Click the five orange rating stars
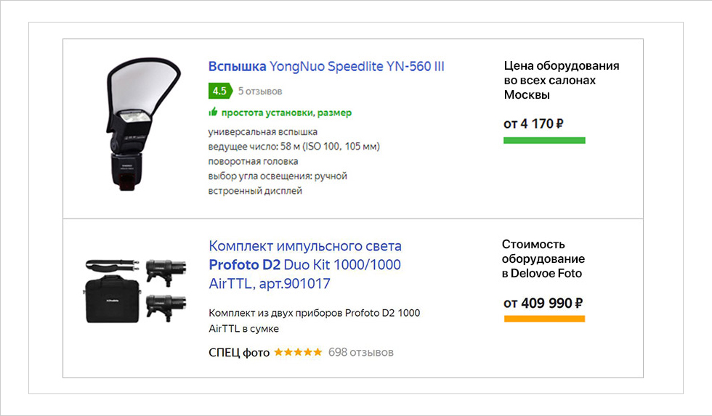This screenshot has height=416, width=712. 298,353
